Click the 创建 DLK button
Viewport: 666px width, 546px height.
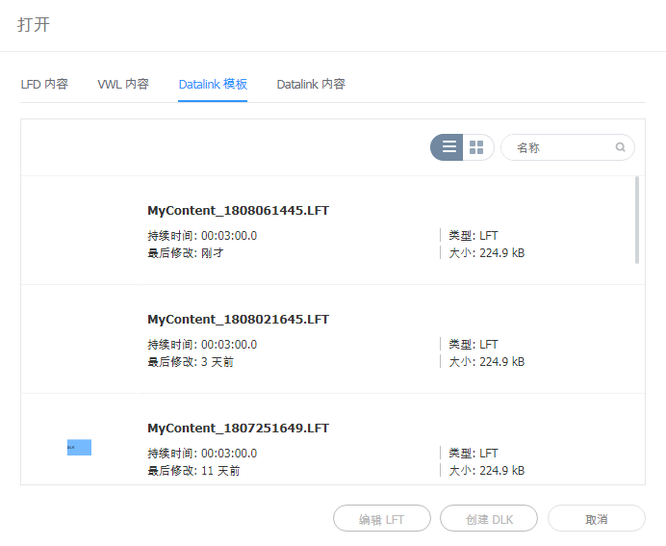tap(488, 519)
